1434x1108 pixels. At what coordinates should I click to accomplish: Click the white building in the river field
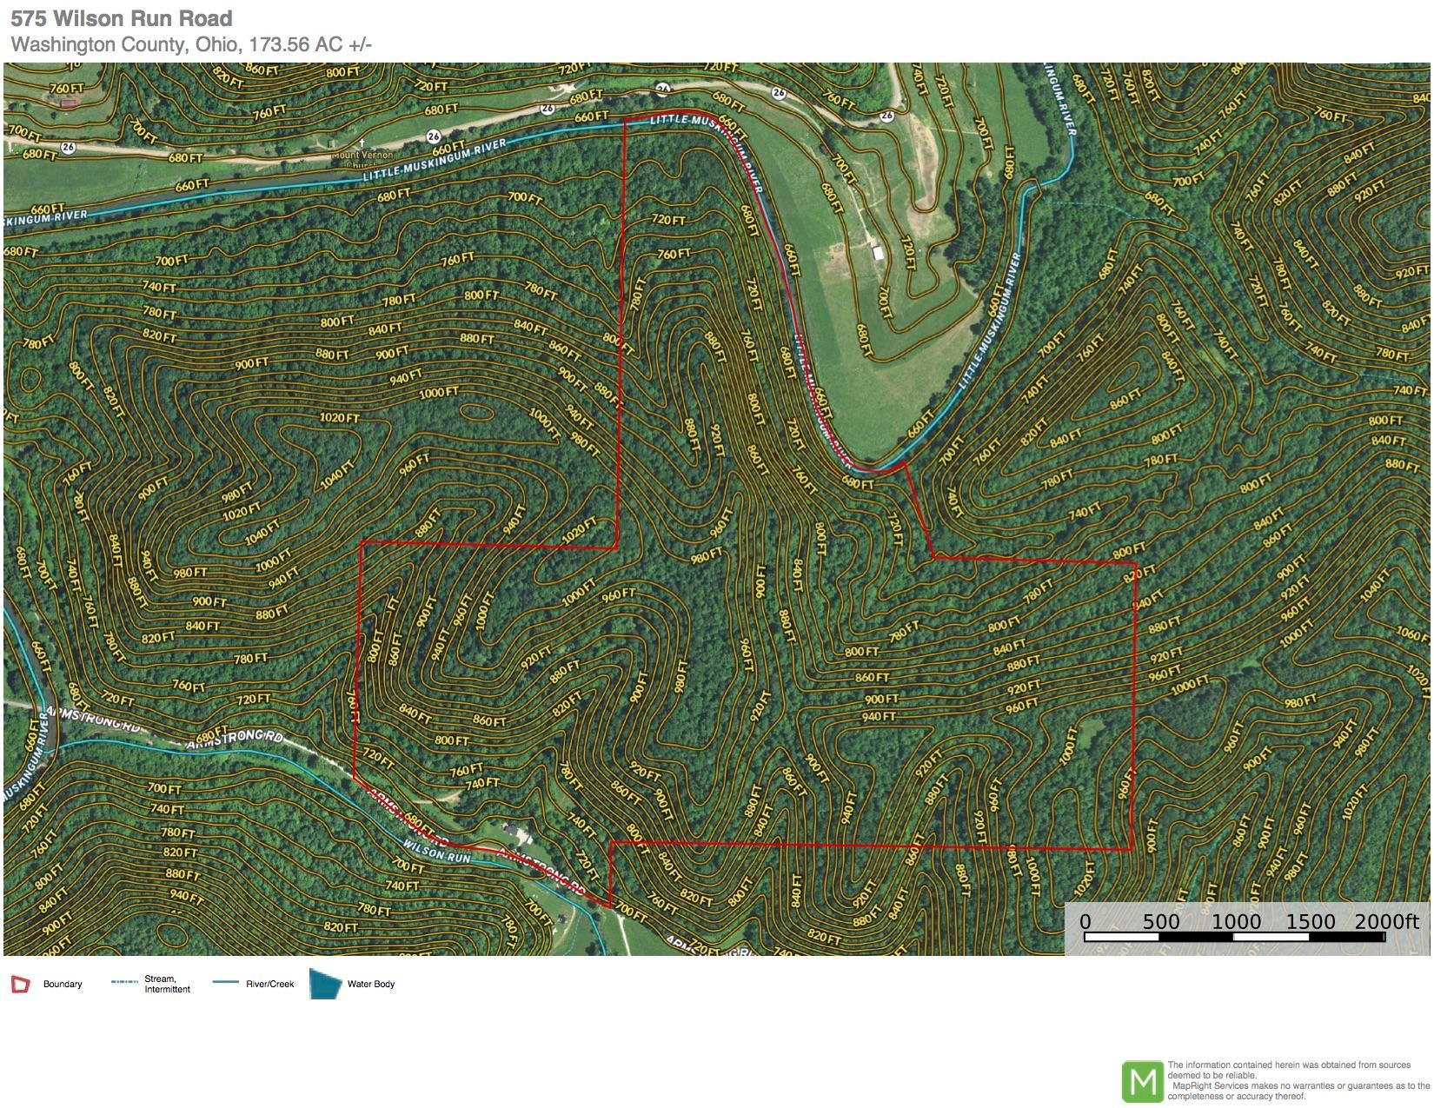pos(877,253)
